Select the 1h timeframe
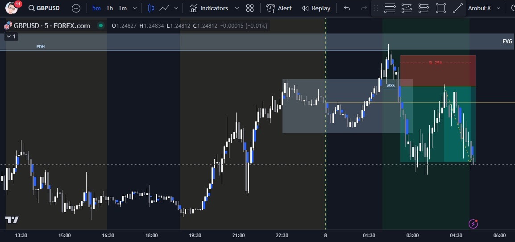Viewport: 515px width, 242px height. click(x=110, y=8)
